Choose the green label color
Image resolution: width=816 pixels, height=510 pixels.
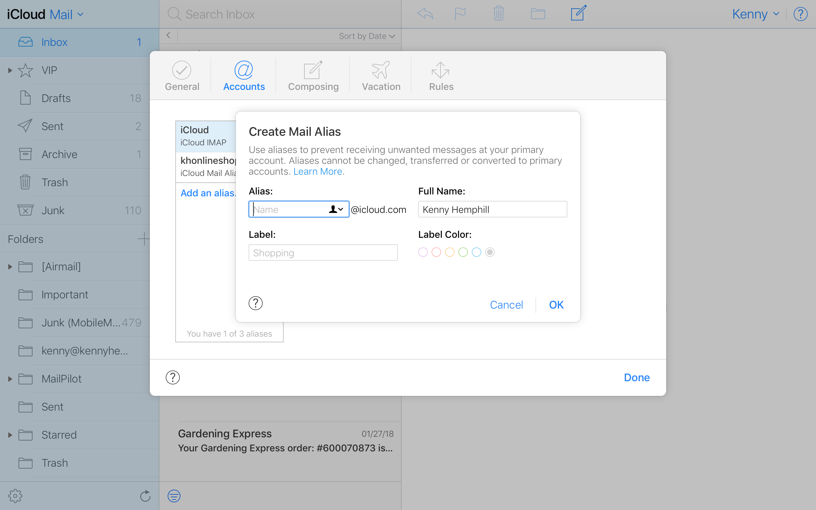pyautogui.click(x=463, y=252)
